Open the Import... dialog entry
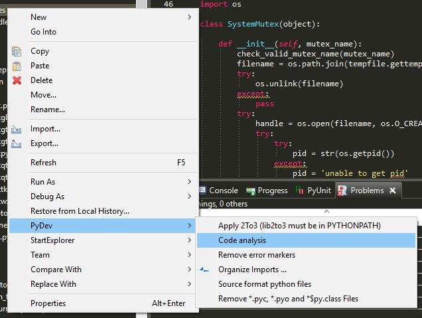Viewport: 422px width, 318px height. point(104,129)
